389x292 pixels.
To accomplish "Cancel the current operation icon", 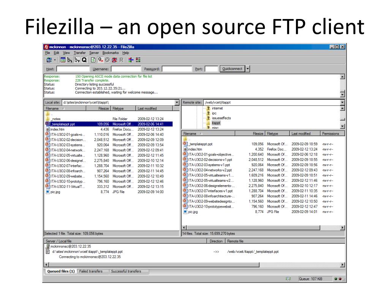I will (x=107, y=60).
